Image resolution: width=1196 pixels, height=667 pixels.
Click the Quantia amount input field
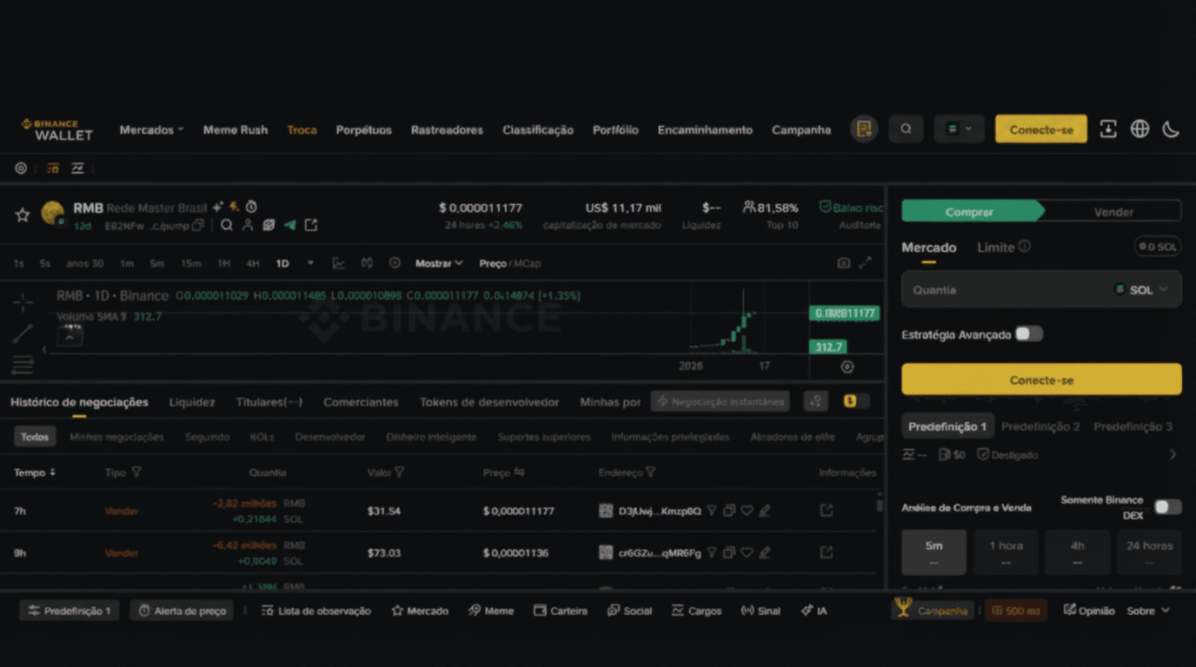(1000, 290)
